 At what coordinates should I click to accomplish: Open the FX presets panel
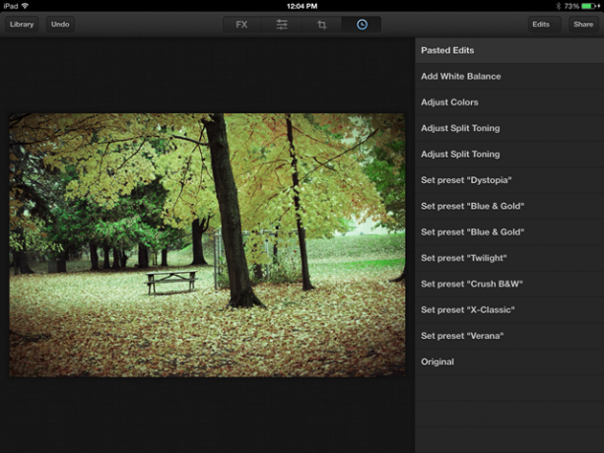[242, 25]
